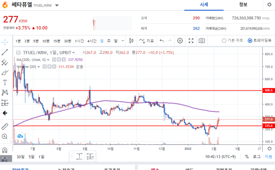Viewport: 275px width, 170px height.
Task: Click the 10:42:13 (UTC+9) timezone button
Action: (x=220, y=157)
